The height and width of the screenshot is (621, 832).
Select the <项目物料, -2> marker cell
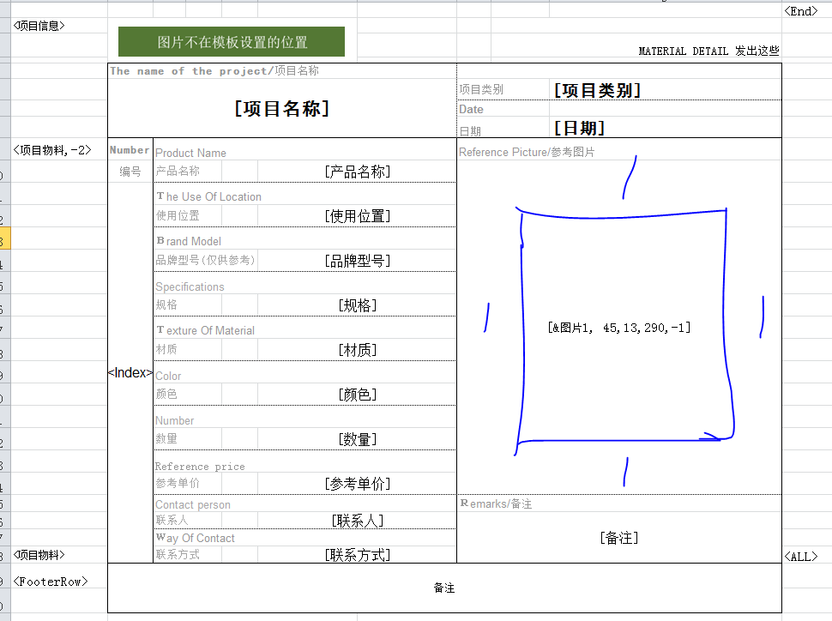click(52, 150)
